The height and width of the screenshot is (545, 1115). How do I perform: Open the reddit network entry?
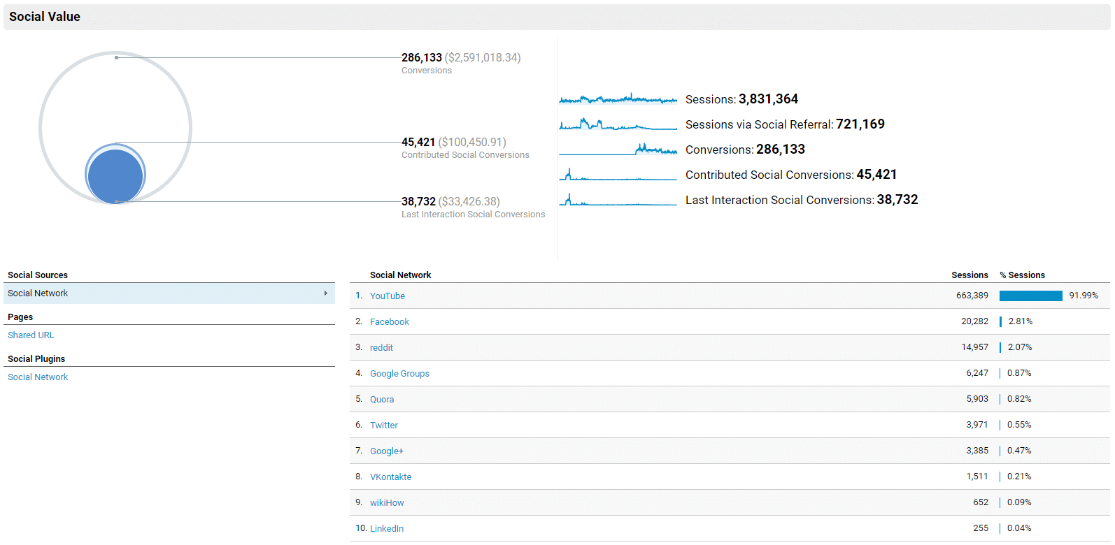point(381,348)
